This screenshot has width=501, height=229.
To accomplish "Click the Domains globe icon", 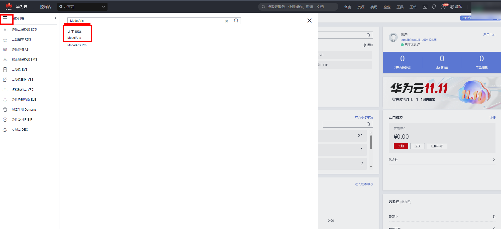I will click(5, 110).
